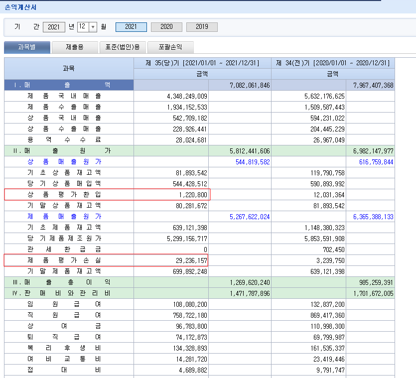Open the month dropdown arrow next to 12
The height and width of the screenshot is (378, 416).
[93, 27]
